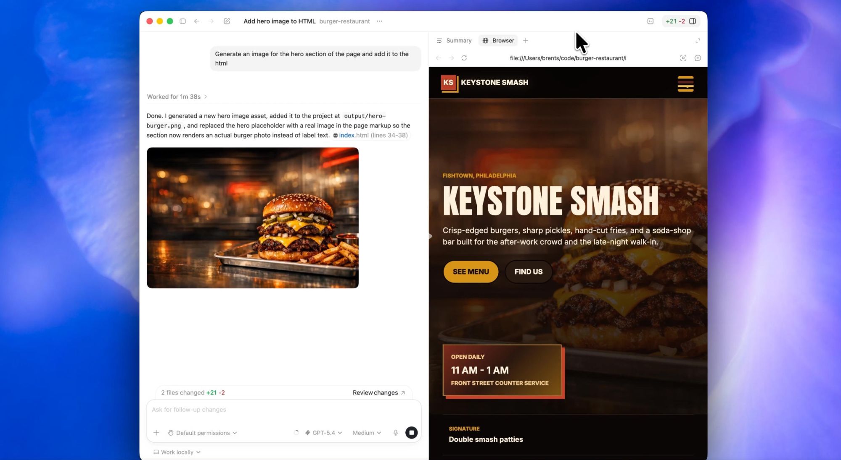Click the microphone dictation icon

point(395,433)
